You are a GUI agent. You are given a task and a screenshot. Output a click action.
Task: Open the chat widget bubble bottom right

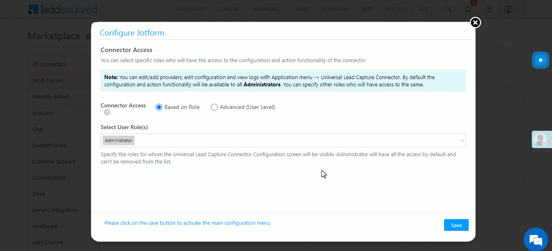pyautogui.click(x=535, y=240)
